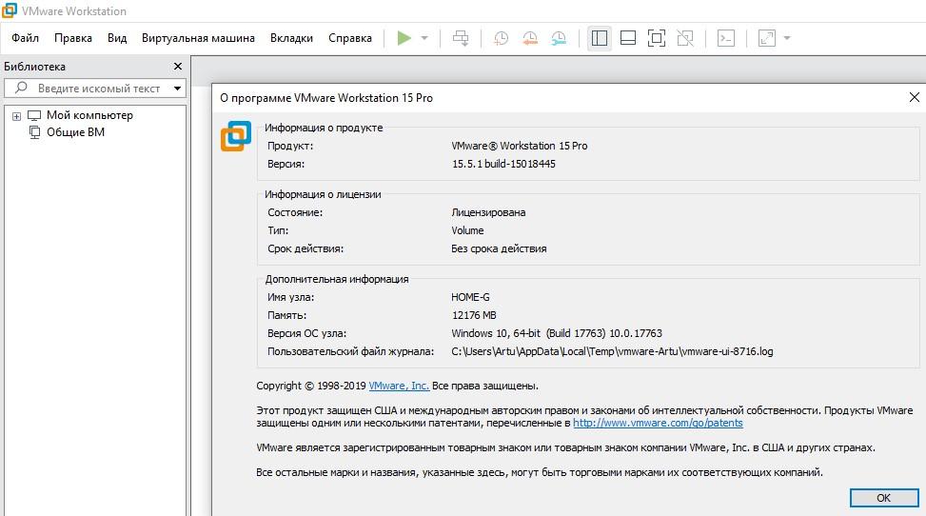The image size is (926, 516).
Task: Close the Библиотека panel
Action: click(x=178, y=67)
